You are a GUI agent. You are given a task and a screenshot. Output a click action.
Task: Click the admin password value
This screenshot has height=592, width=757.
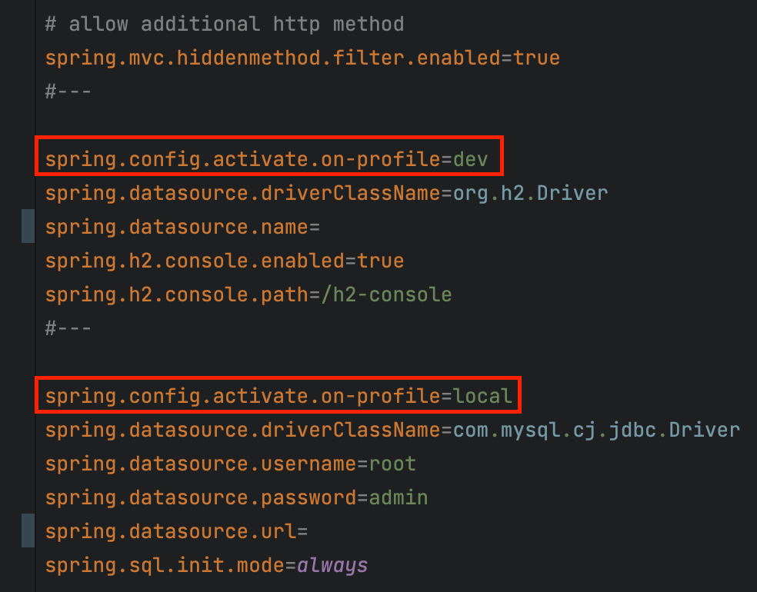(x=397, y=497)
